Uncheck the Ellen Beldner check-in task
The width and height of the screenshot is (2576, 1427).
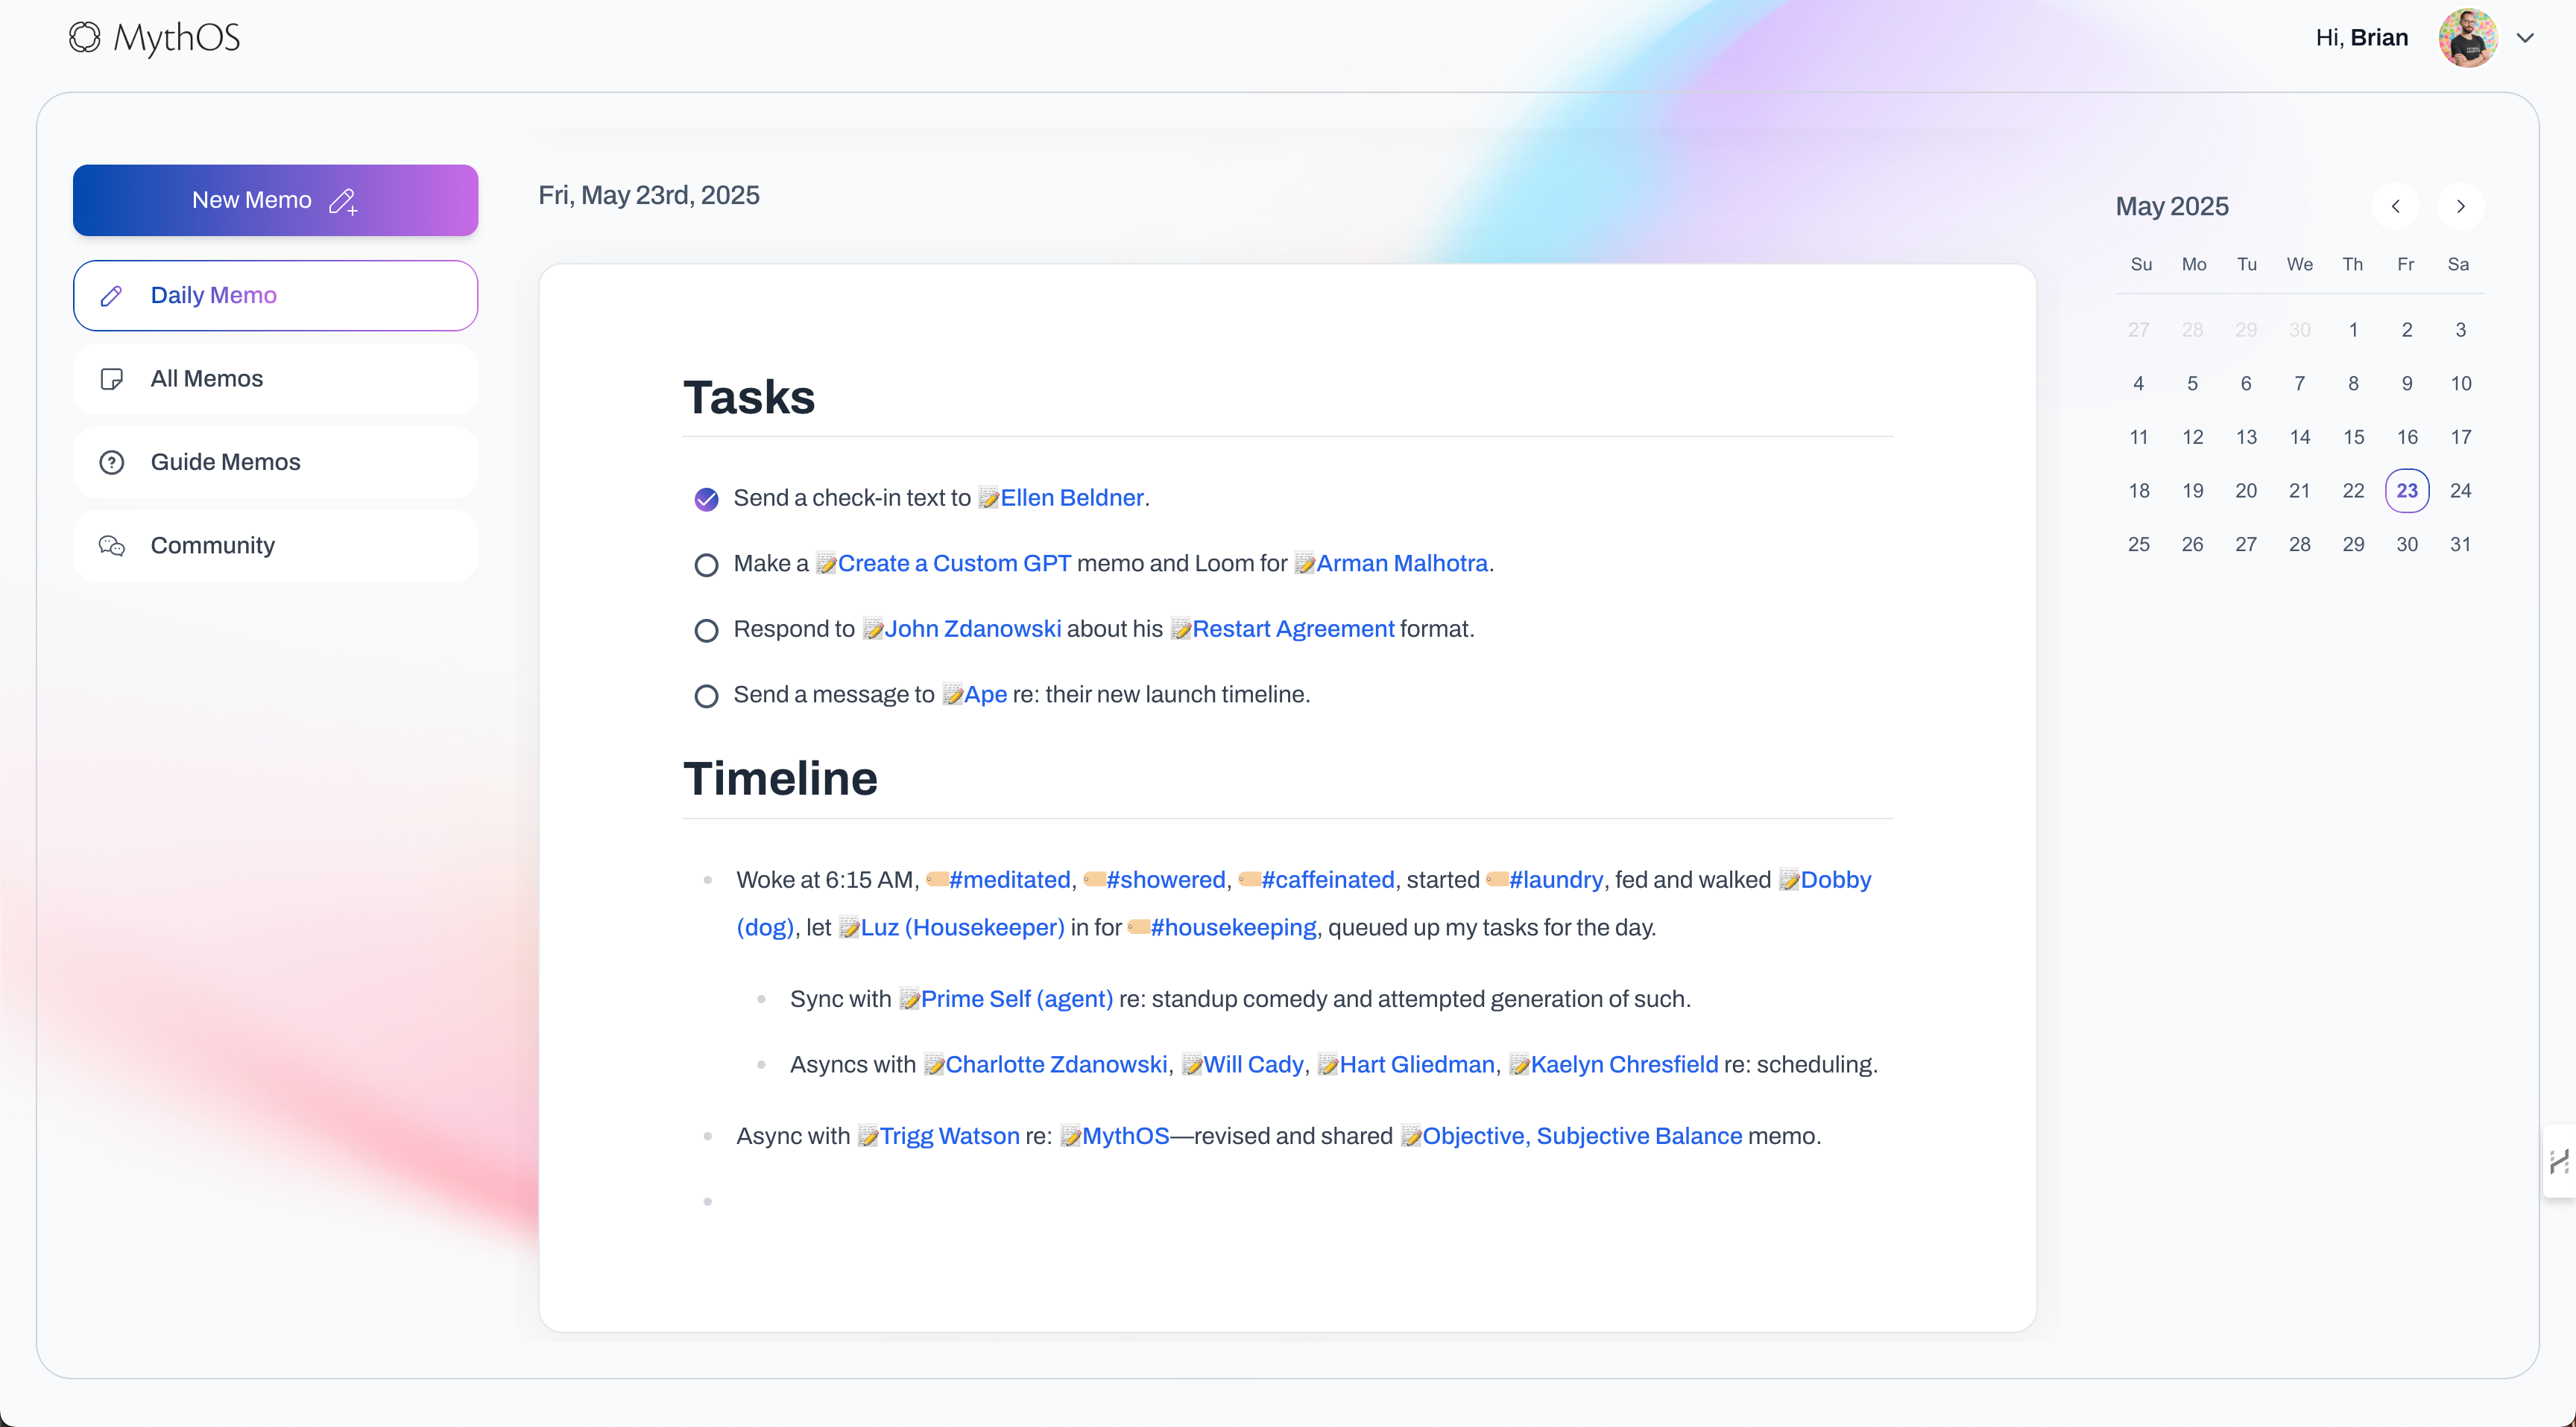[x=706, y=499]
